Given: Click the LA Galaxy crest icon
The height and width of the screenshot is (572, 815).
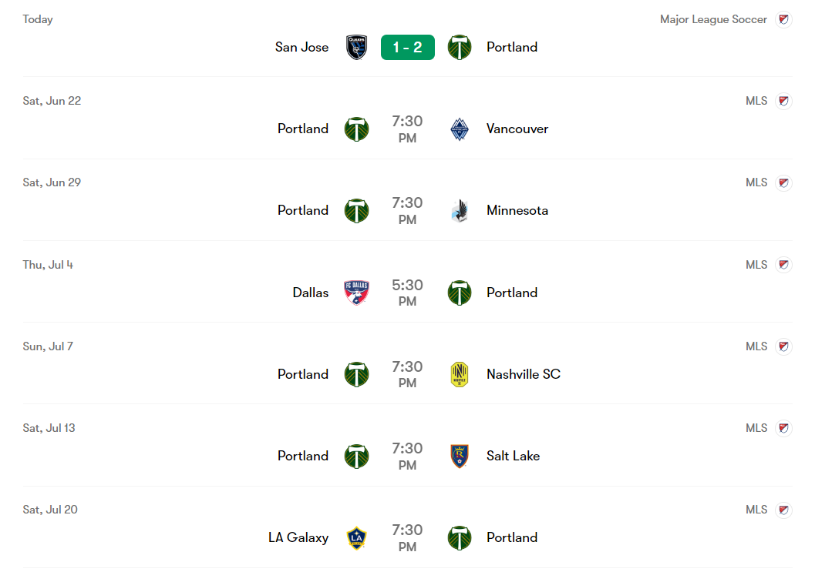Looking at the screenshot, I should coord(356,537).
